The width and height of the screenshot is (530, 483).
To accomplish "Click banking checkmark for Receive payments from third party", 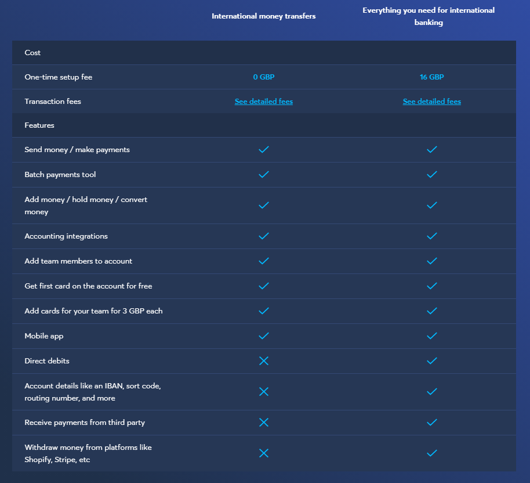I will tap(431, 423).
